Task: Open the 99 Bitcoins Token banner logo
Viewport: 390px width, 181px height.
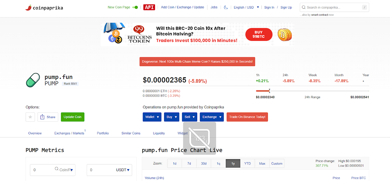Action: [140, 34]
